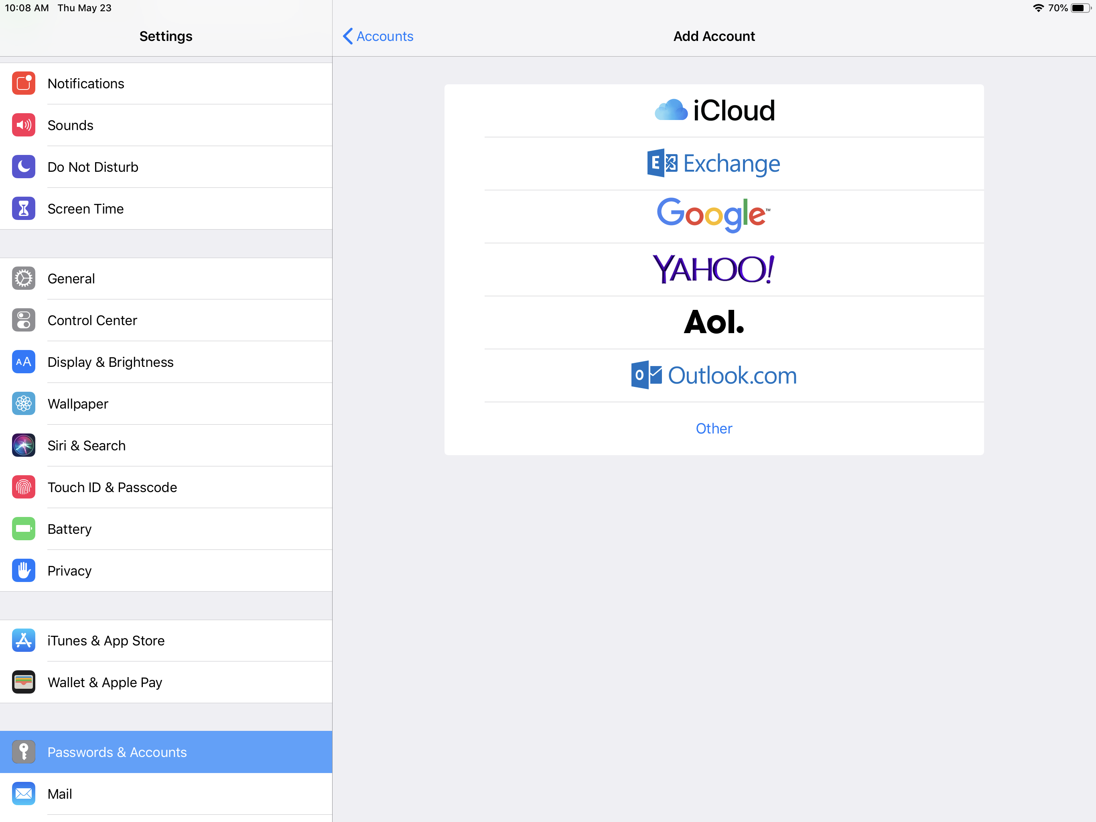
Task: Go back to Accounts
Action: pos(378,36)
